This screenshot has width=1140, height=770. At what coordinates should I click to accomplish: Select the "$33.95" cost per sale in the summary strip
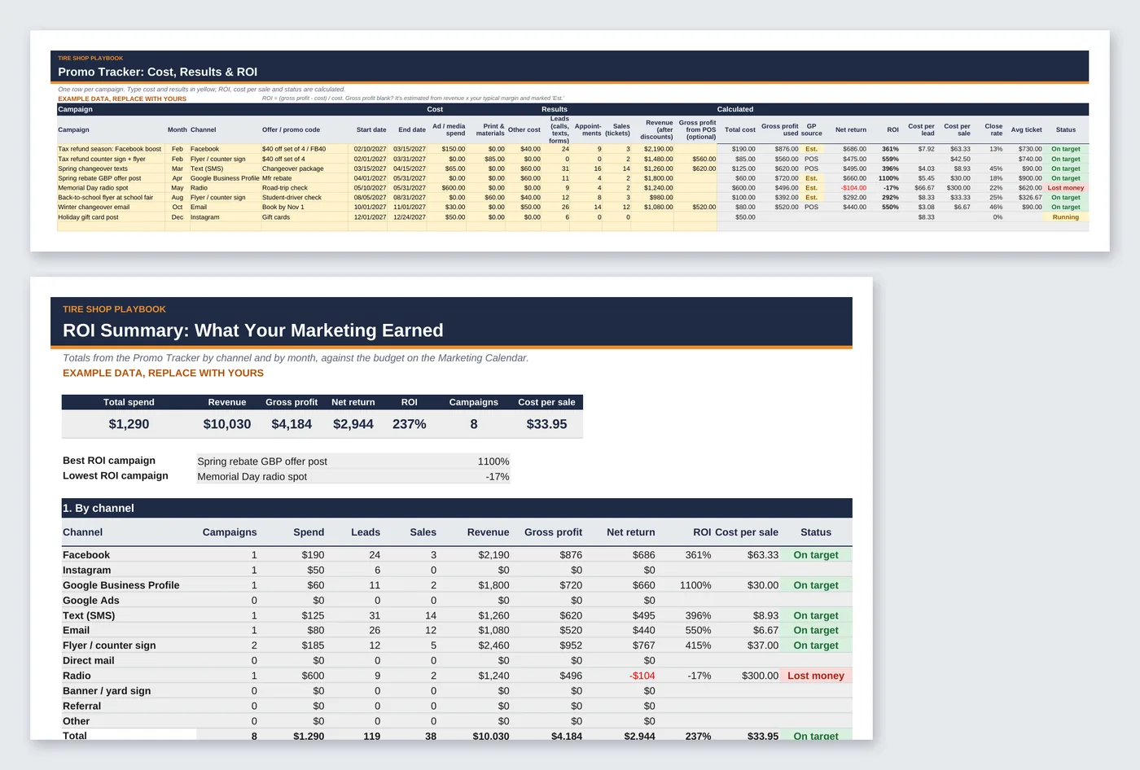point(546,424)
